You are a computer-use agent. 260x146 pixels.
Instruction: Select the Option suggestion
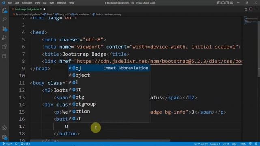pyautogui.click(x=109, y=112)
